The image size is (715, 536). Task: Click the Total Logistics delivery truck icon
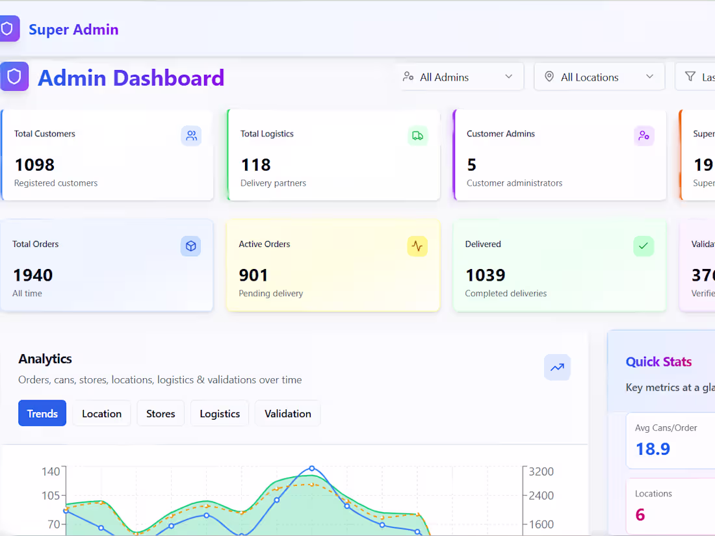coord(417,136)
